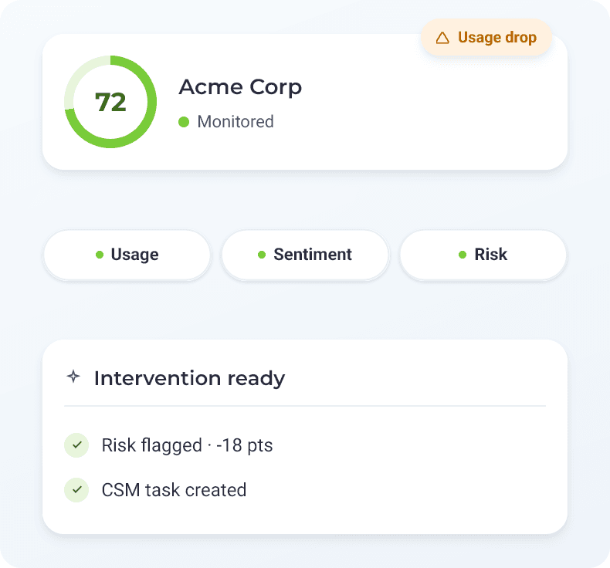Click the green dot in the Risk pill
610x568 pixels.
[463, 255]
